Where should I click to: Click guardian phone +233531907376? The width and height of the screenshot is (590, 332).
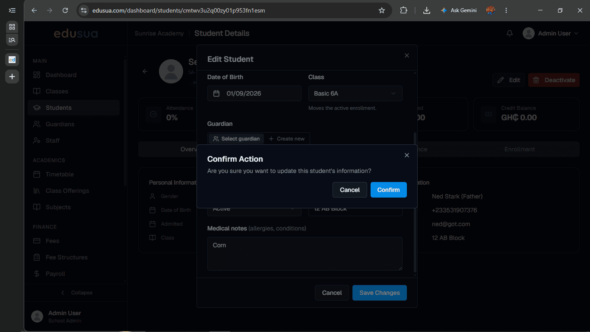[x=454, y=210]
